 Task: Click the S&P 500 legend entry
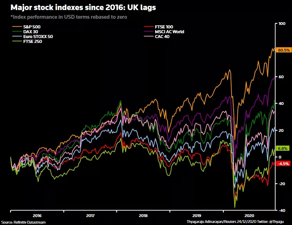26,27
